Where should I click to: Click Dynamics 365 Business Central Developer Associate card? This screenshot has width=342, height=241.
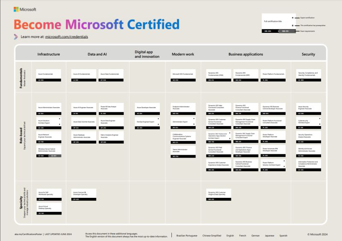pos(273,109)
